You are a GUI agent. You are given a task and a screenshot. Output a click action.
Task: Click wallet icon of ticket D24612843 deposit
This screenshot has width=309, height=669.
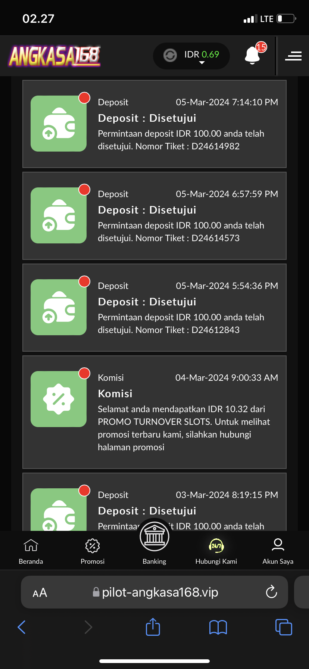tap(59, 307)
